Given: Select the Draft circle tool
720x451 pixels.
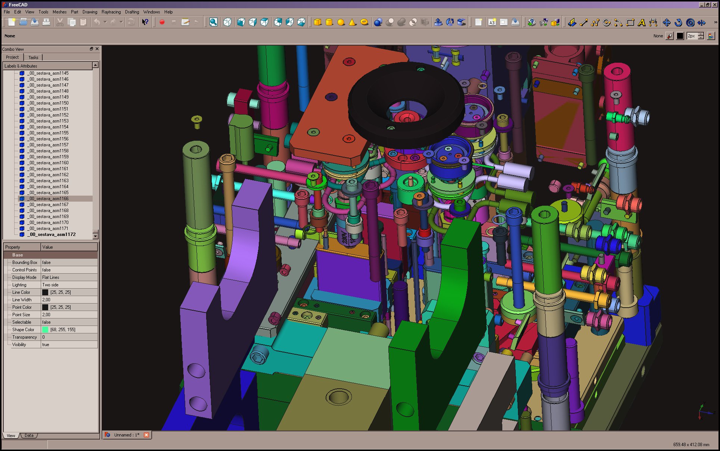Looking at the screenshot, I should click(607, 22).
